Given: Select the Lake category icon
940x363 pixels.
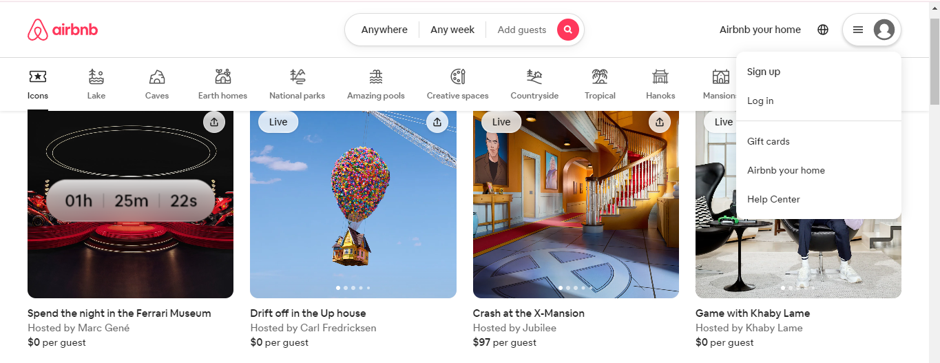Looking at the screenshot, I should pos(96,76).
